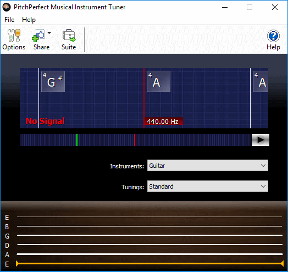Select the B string
288x272 pixels.
pyautogui.click(x=149, y=226)
